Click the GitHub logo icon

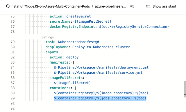click(8, 6)
